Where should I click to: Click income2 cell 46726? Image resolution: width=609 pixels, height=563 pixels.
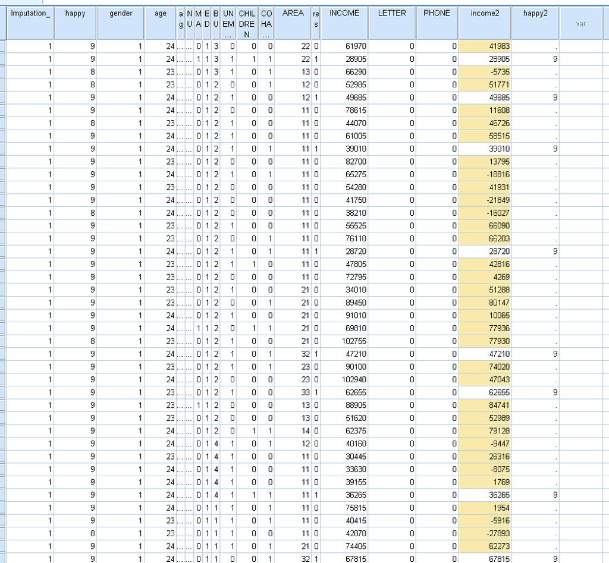tap(485, 123)
